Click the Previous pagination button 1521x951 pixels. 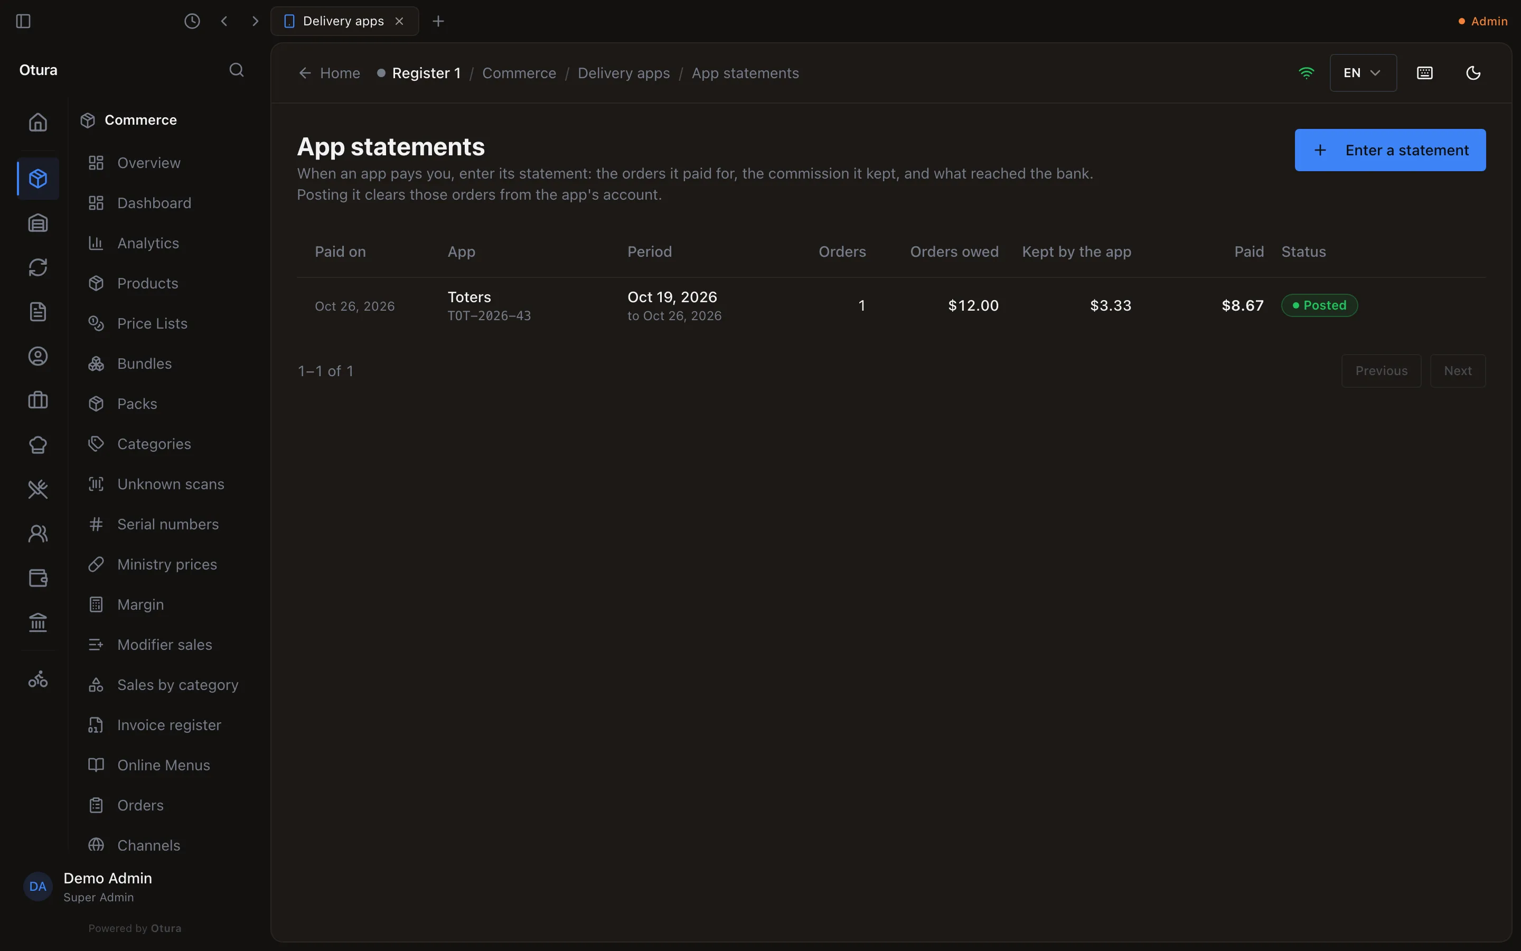[x=1381, y=371]
